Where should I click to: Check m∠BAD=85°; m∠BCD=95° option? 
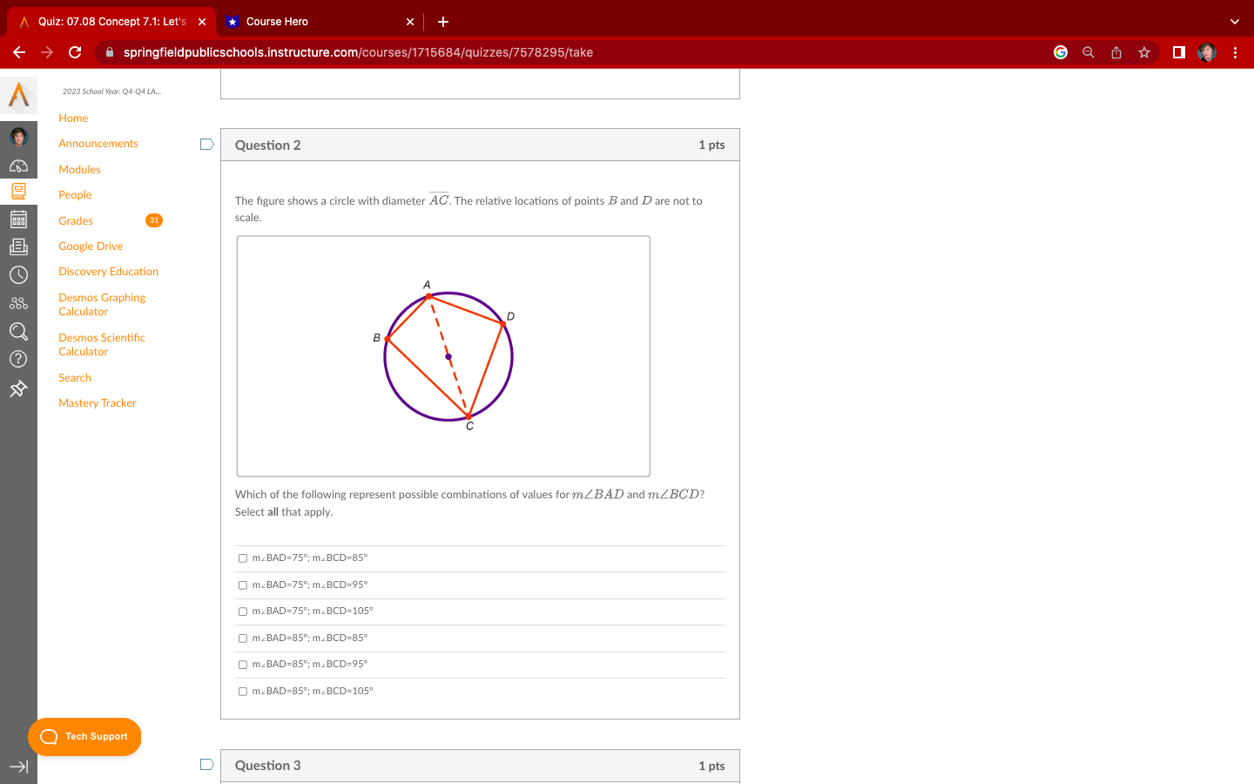coord(243,665)
